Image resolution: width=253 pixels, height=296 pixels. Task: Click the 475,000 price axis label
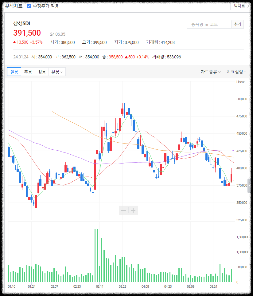242,116
